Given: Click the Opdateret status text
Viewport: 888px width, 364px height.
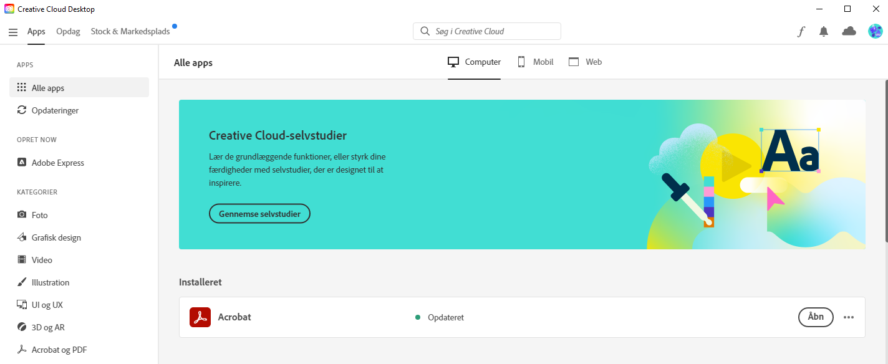Looking at the screenshot, I should (446, 318).
